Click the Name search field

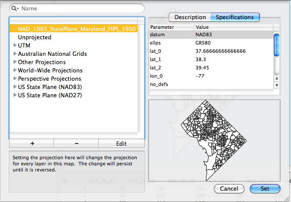[x=81, y=8]
